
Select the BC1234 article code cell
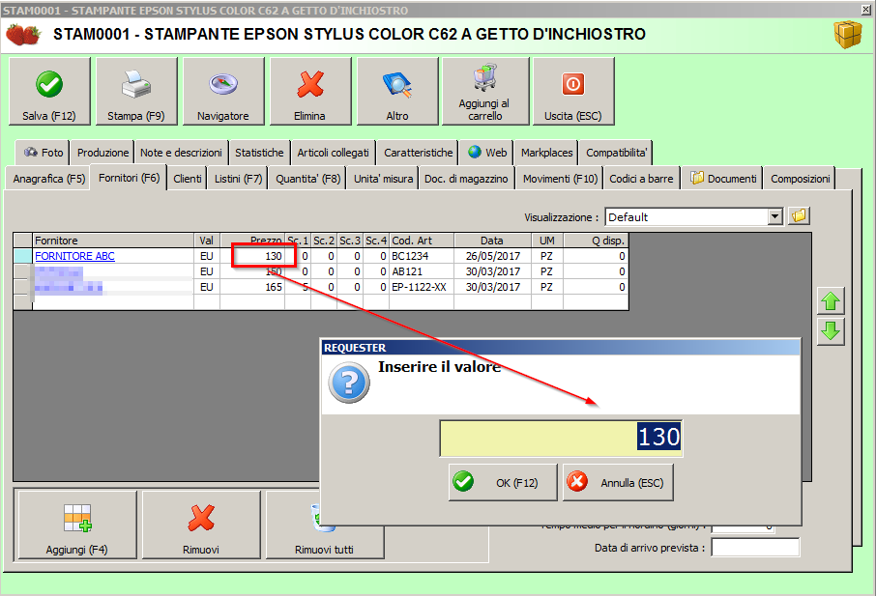tap(422, 256)
